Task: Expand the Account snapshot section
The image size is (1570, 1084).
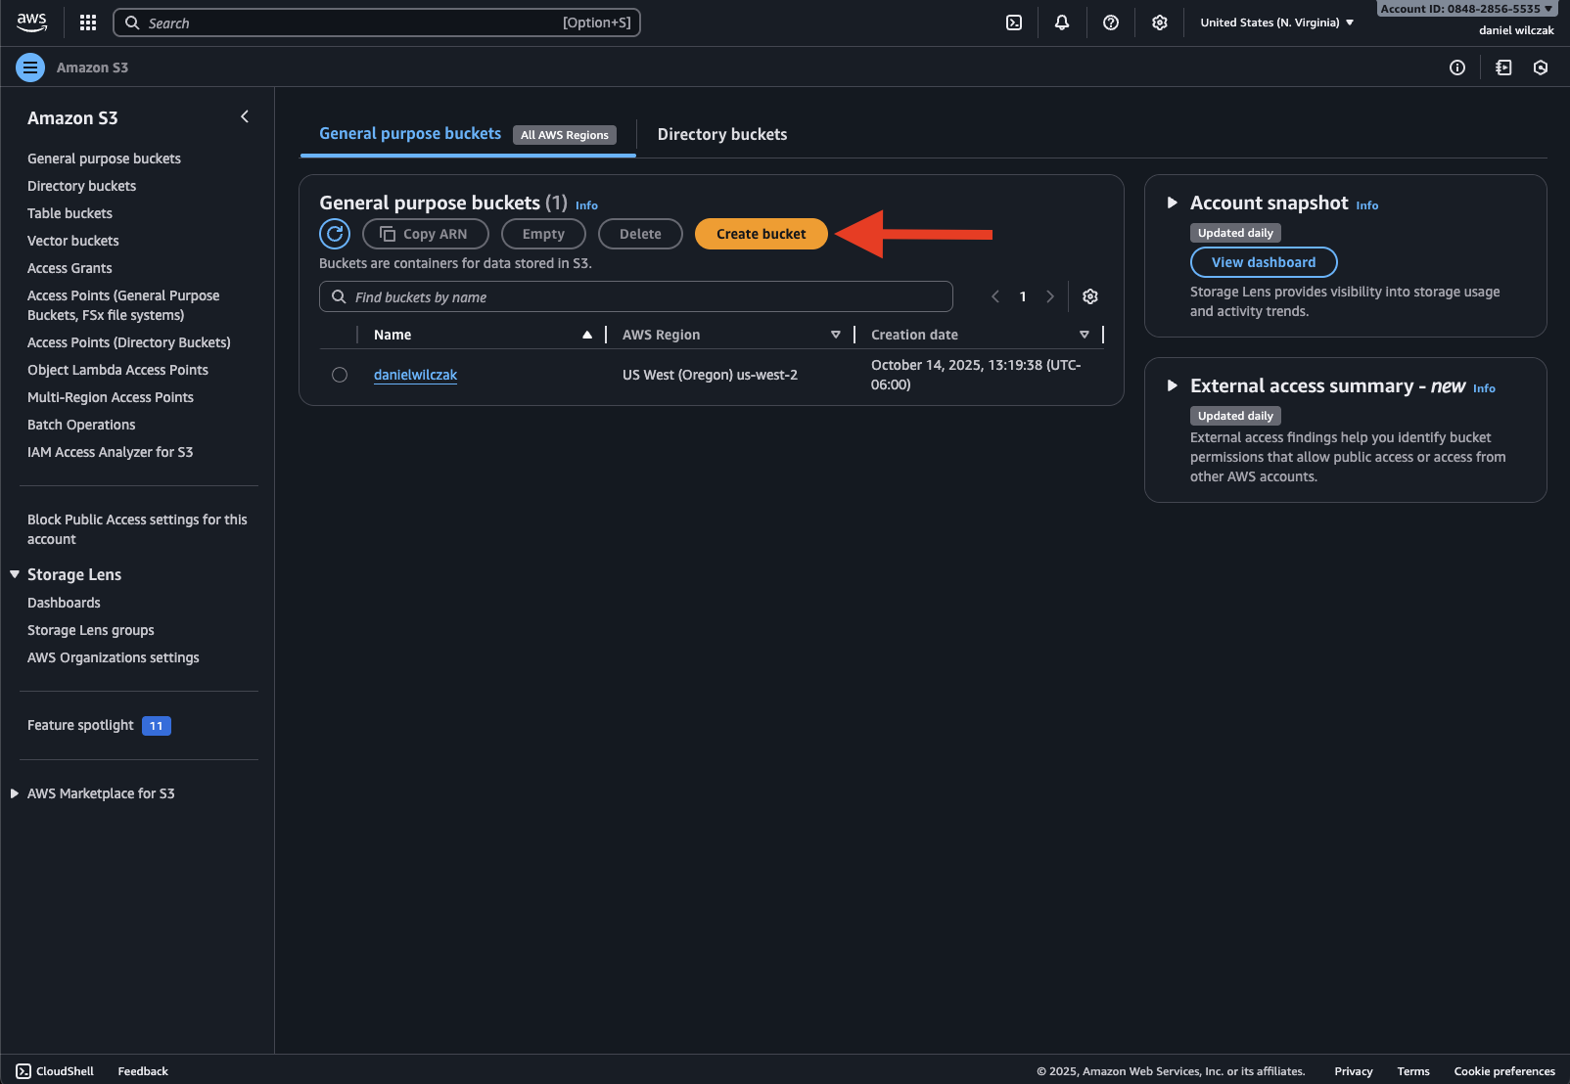Action: [1172, 203]
